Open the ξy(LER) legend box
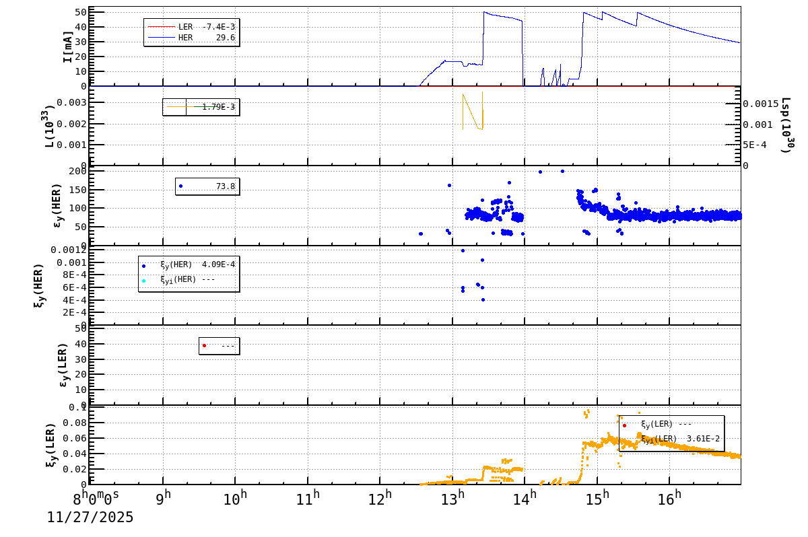 click(670, 432)
